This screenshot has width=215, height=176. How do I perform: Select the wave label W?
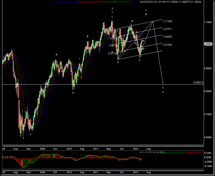click(132, 21)
